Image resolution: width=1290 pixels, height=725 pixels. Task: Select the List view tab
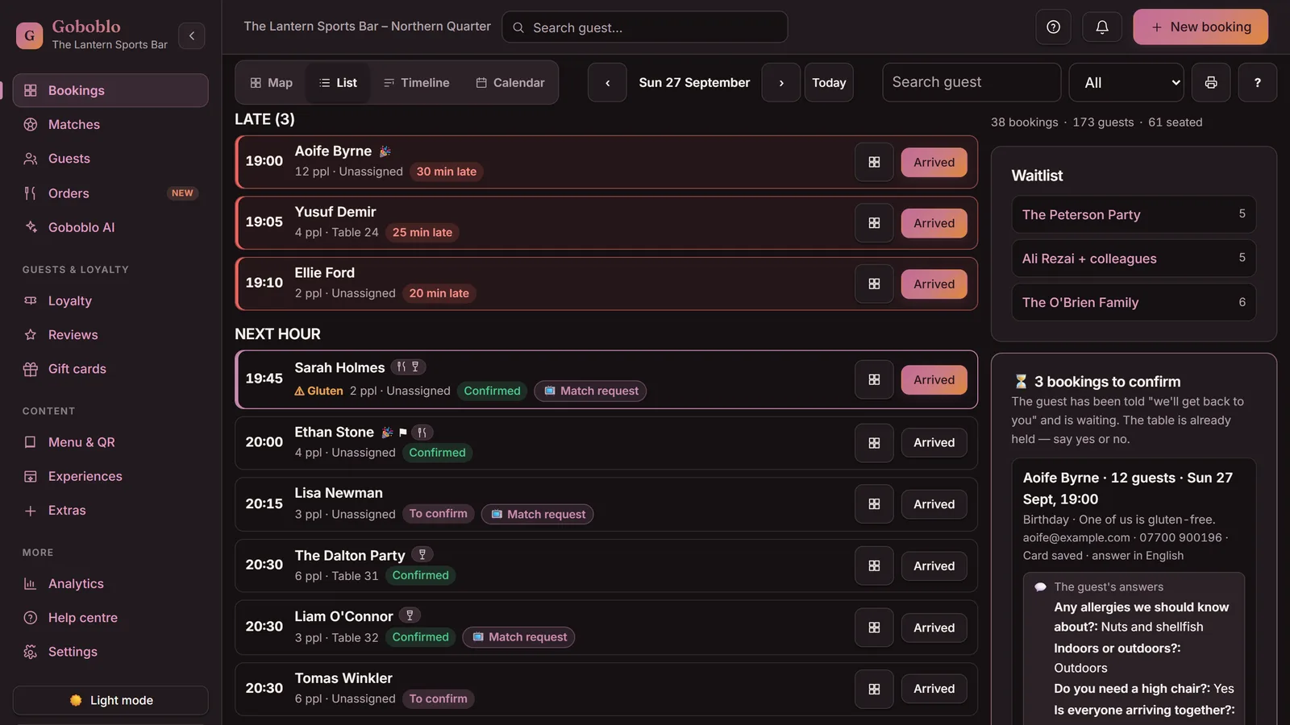tap(338, 82)
